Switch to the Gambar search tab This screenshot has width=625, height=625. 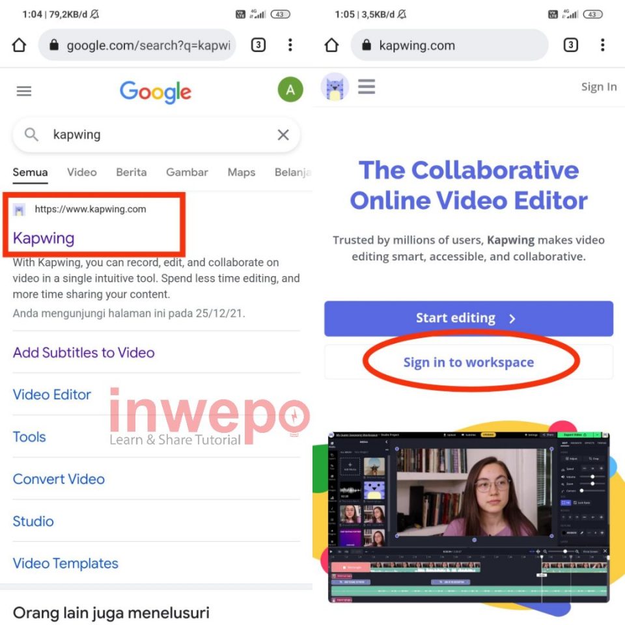[x=187, y=172]
